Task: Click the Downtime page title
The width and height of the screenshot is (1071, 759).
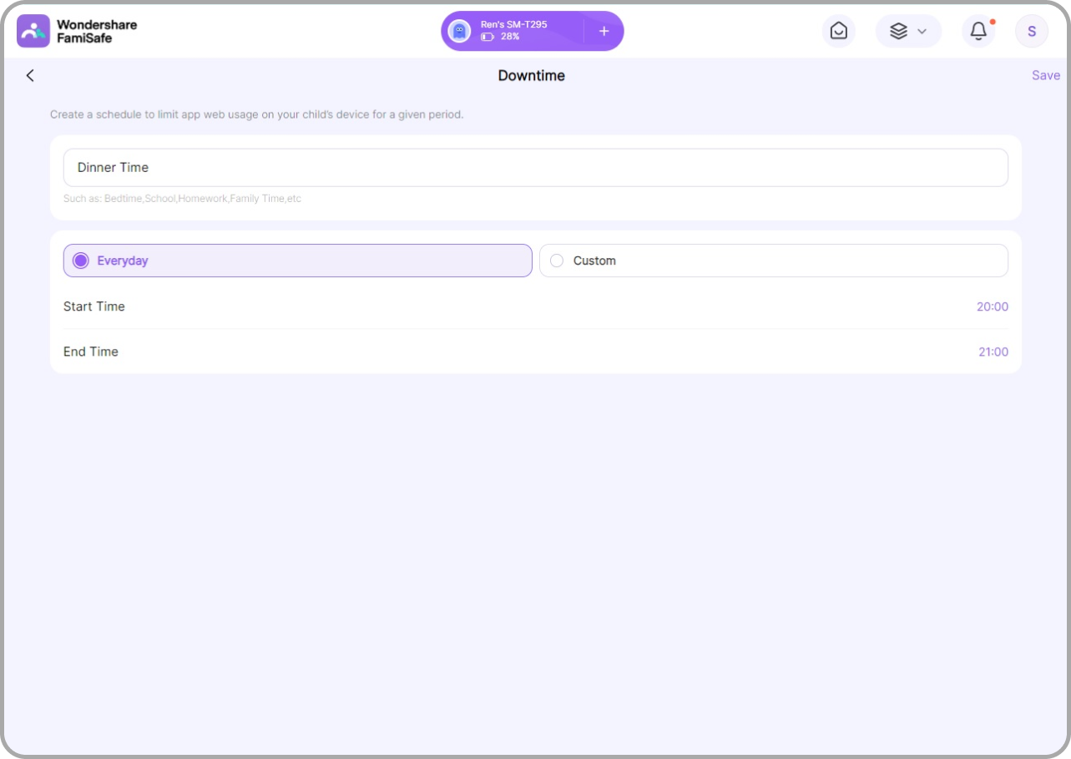Action: coord(532,75)
